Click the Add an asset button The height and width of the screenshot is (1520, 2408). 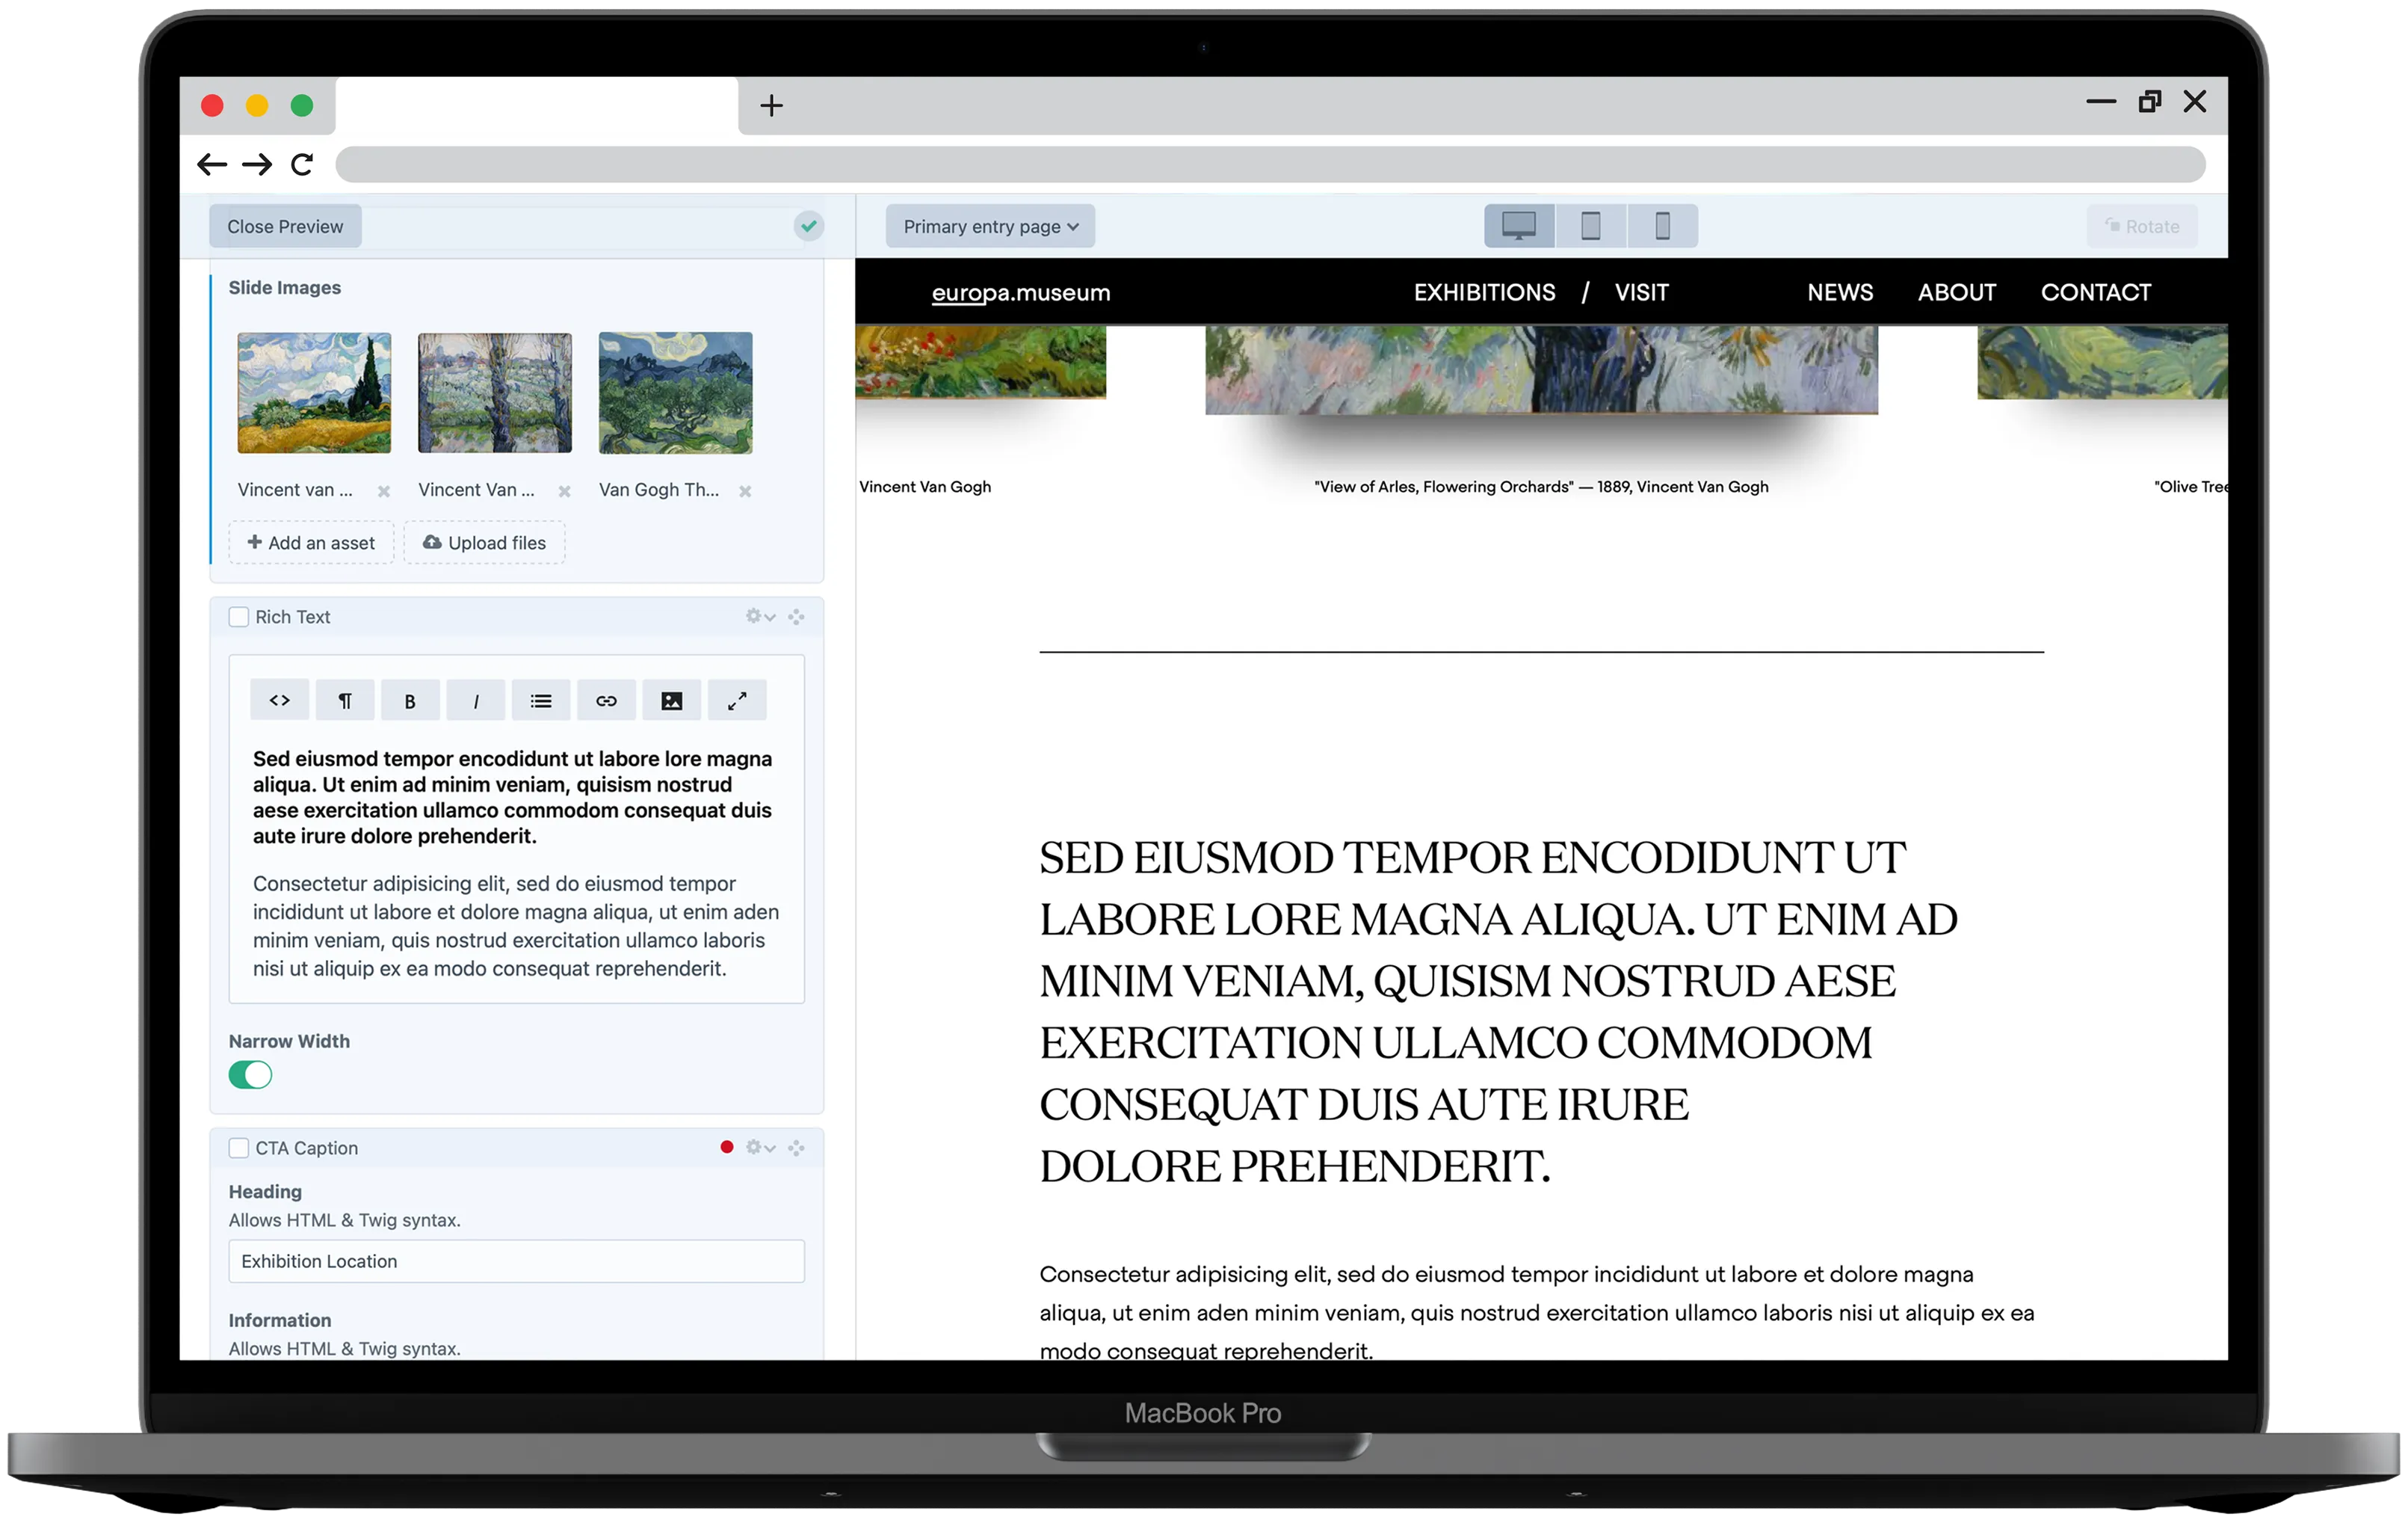click(x=311, y=542)
